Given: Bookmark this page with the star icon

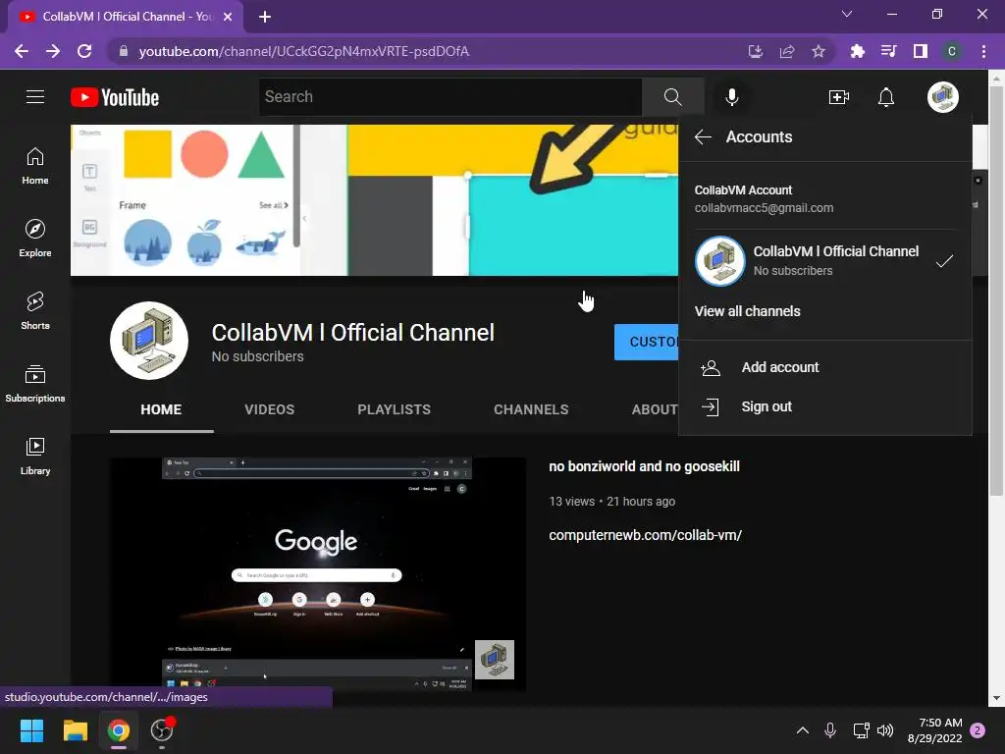Looking at the screenshot, I should (x=818, y=51).
